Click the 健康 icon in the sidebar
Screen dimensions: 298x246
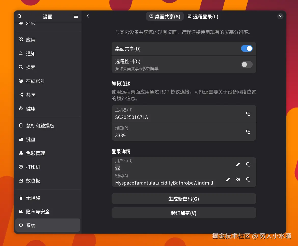click(21, 108)
